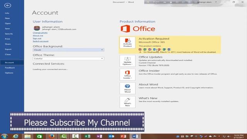Launch Internet Explorer from the taskbar

15,136
